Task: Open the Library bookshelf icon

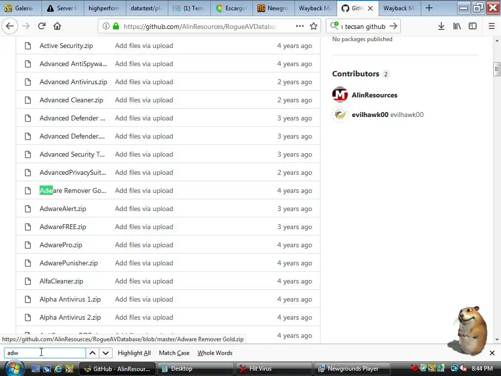Action: click(457, 26)
